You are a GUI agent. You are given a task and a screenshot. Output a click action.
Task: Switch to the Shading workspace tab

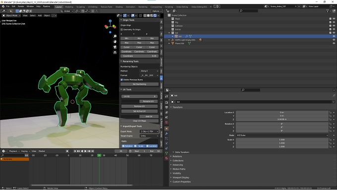(x=119, y=6)
